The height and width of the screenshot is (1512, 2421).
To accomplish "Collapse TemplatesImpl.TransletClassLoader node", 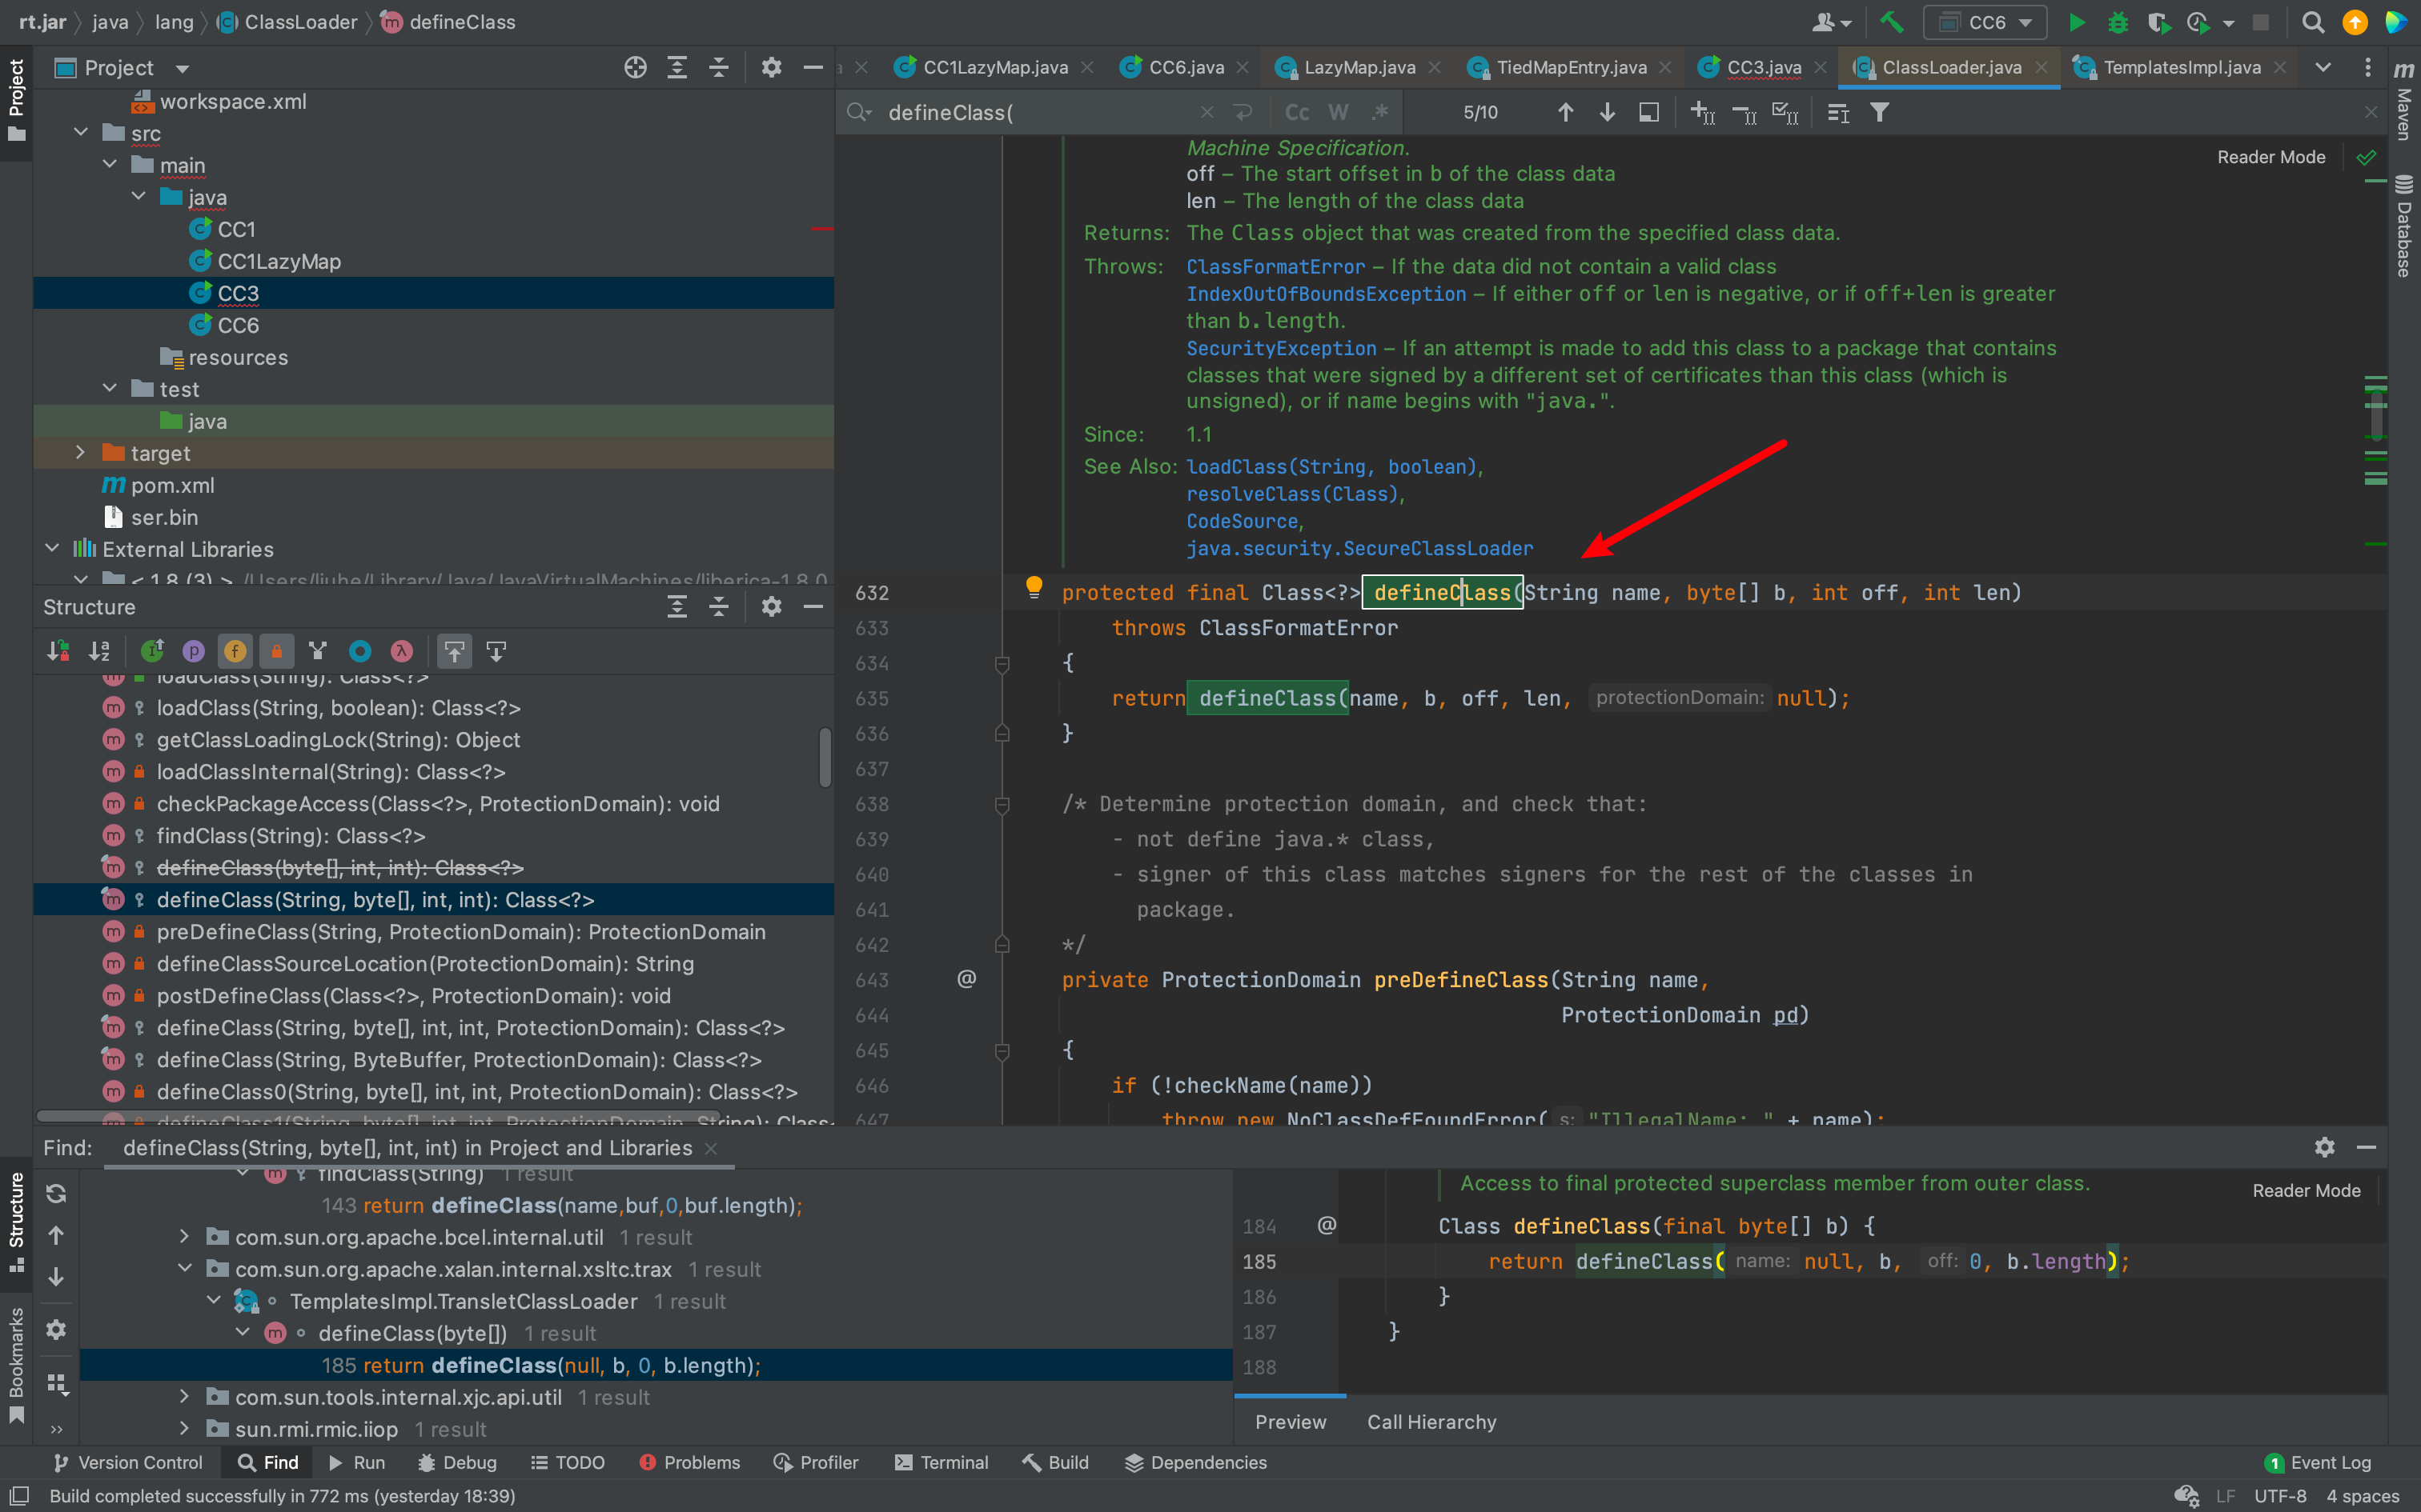I will pos(213,1301).
